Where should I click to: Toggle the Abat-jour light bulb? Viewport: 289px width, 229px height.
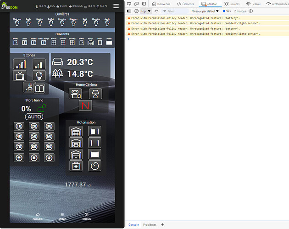click(17, 23)
